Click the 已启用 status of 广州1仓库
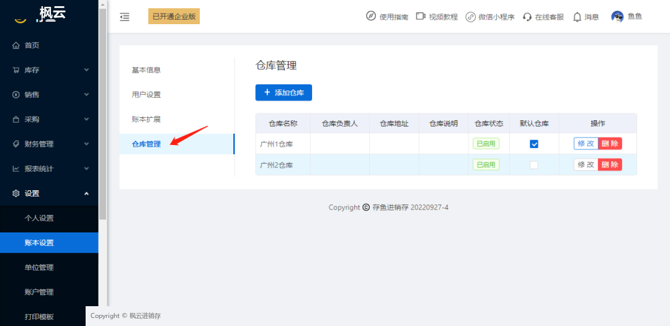Viewport: 670px width, 326px height. point(486,144)
